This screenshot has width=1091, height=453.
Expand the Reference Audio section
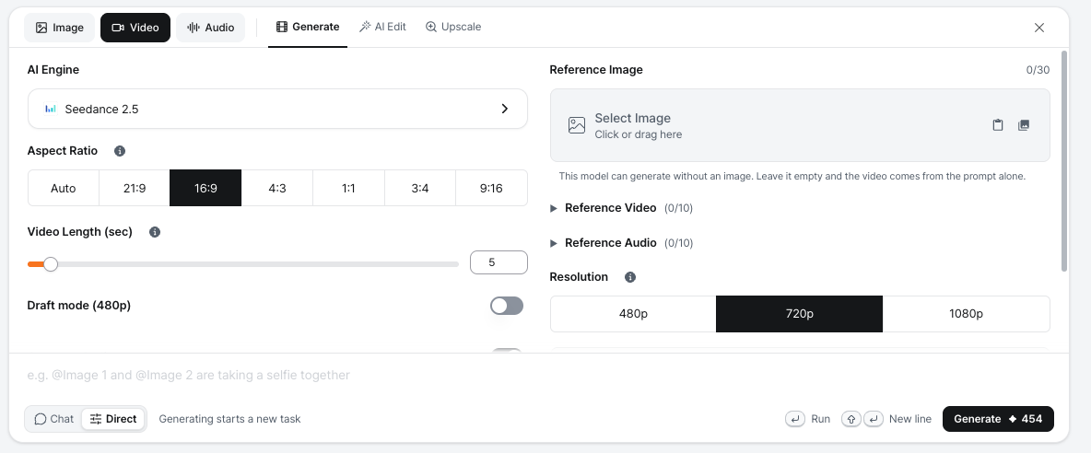point(621,242)
